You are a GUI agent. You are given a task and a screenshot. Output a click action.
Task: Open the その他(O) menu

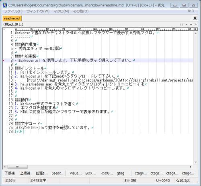pyautogui.click(x=81, y=11)
